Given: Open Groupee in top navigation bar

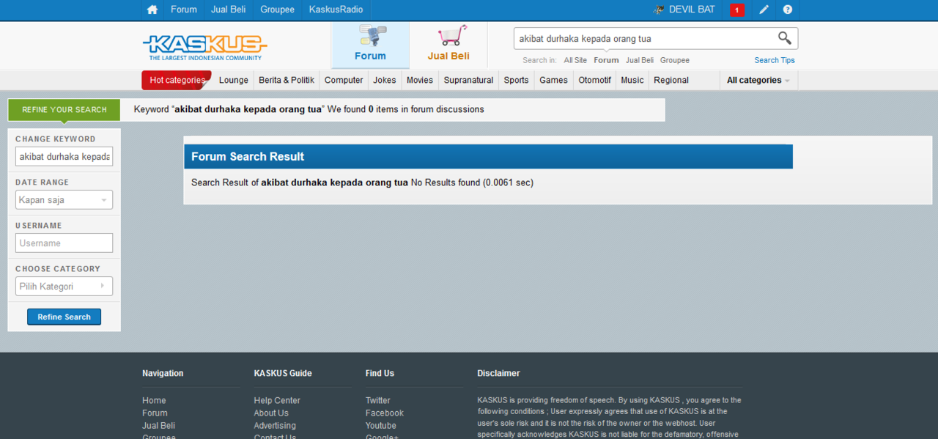Looking at the screenshot, I should click(x=277, y=10).
